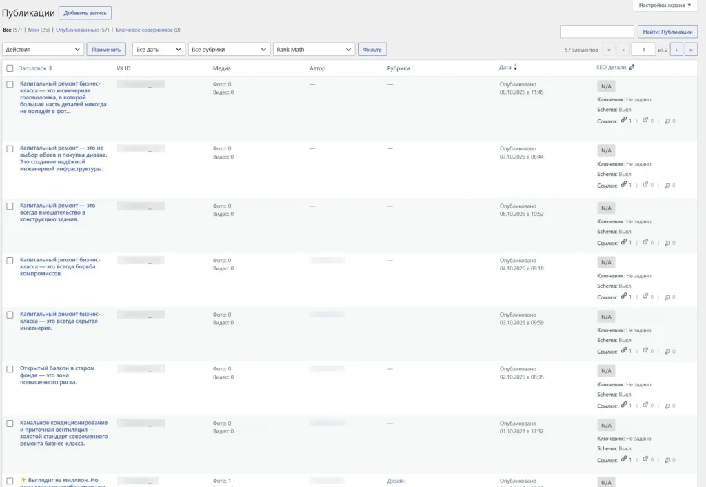The image size is (706, 487).
Task: Click external links icon for 02.10.2026 post
Action: click(x=645, y=404)
